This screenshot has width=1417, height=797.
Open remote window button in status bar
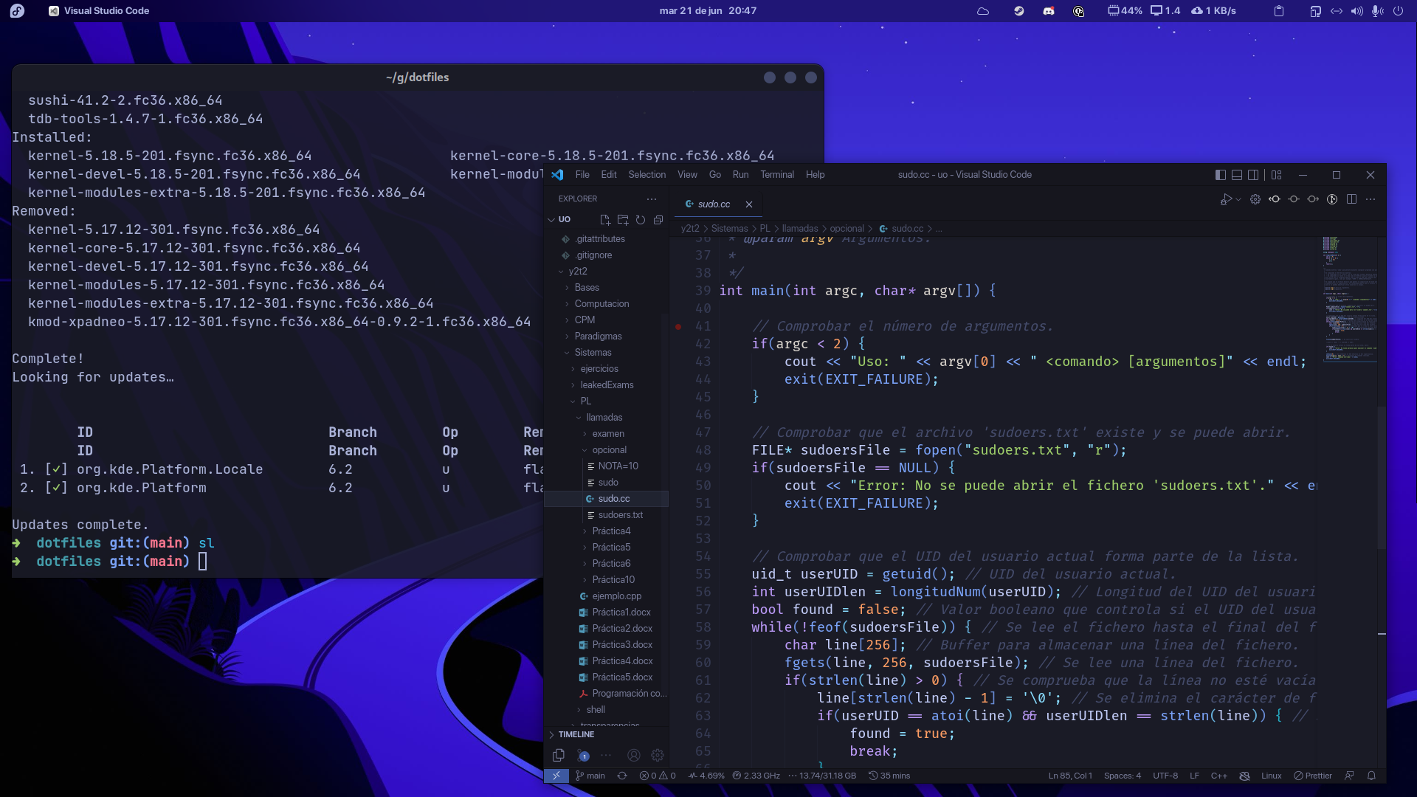coord(556,776)
